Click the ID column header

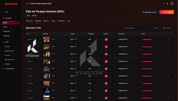click(28, 34)
